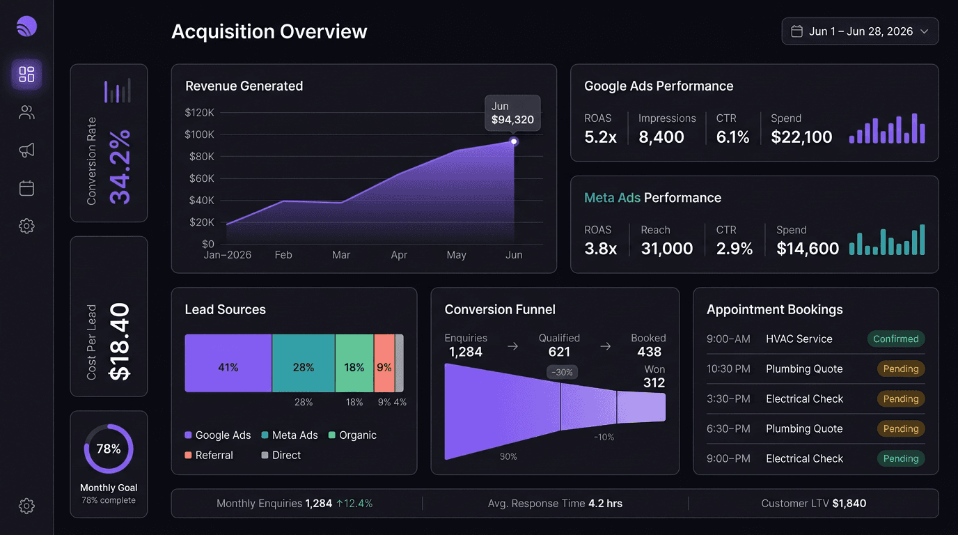Toggle the Organic legend item
958x535 pixels.
352,435
